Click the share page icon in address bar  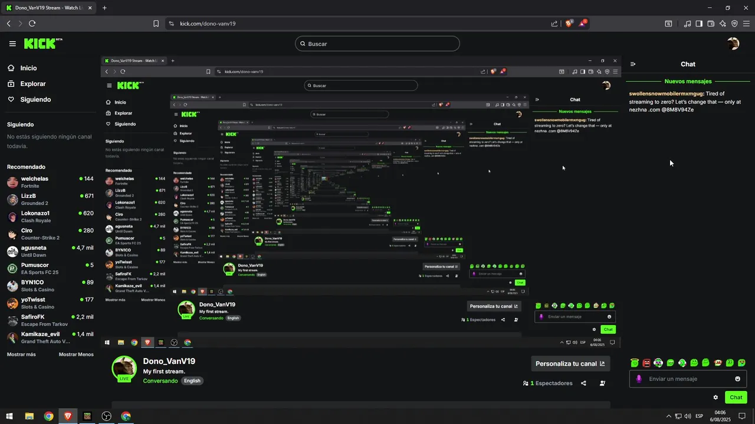(x=554, y=24)
